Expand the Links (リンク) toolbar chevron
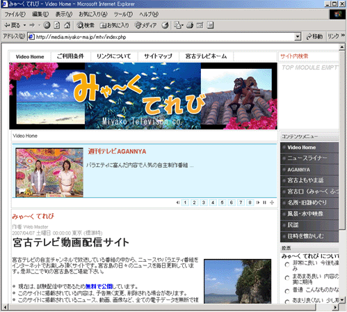 point(344,36)
